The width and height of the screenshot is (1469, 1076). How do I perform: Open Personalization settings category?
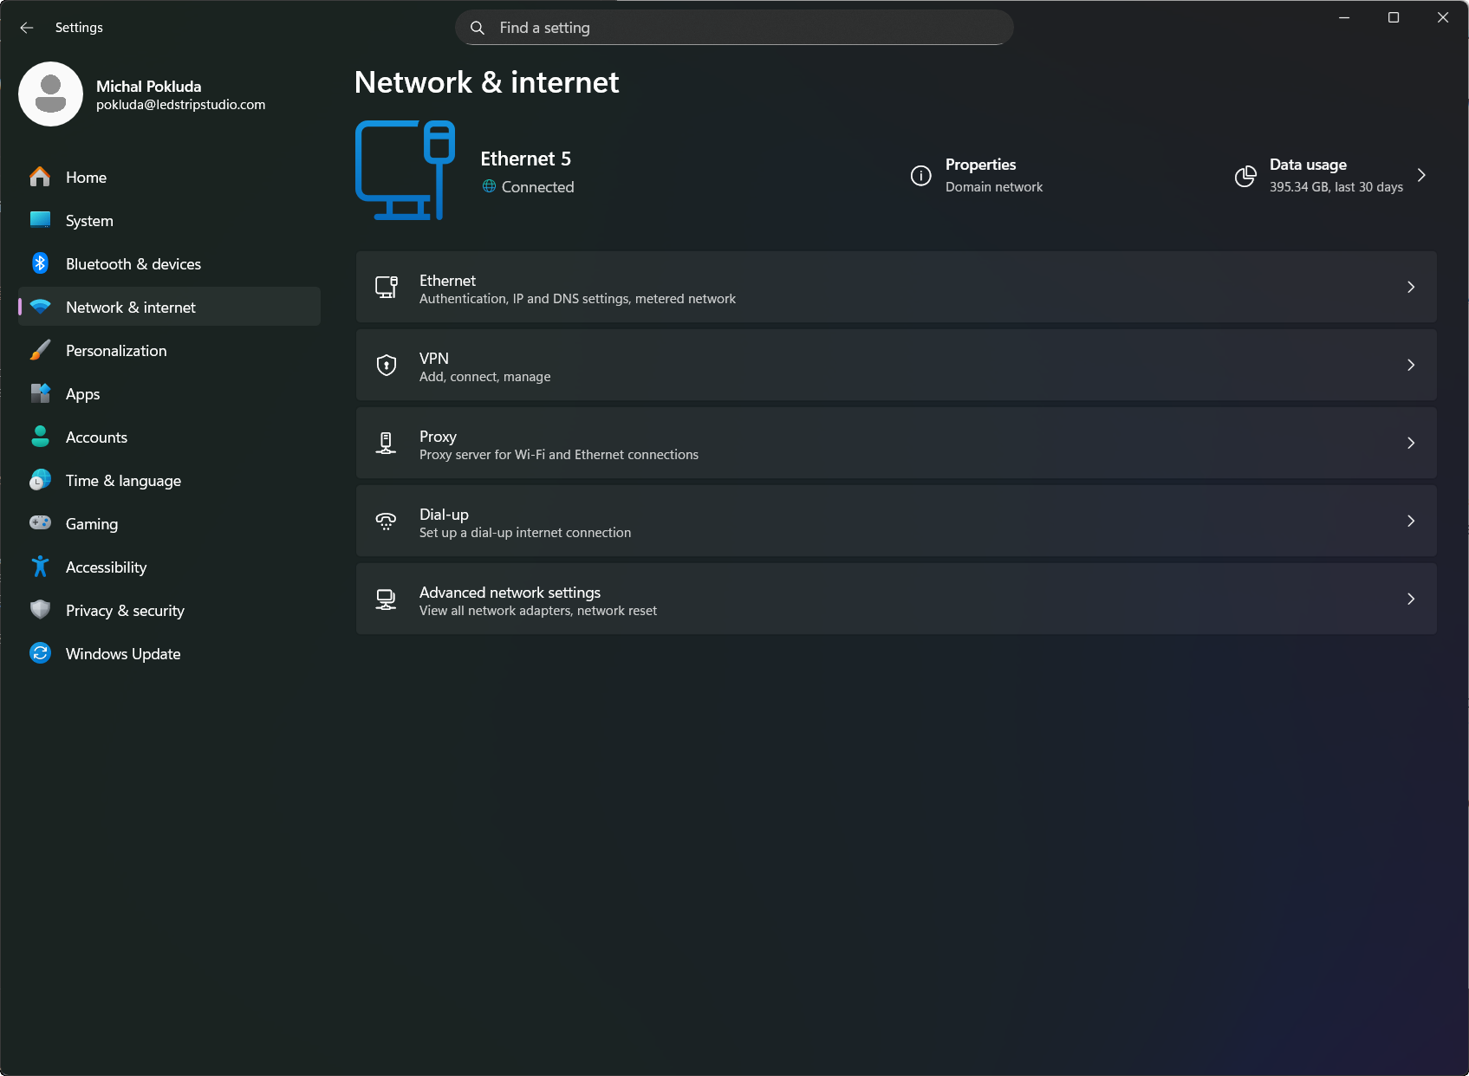point(169,350)
